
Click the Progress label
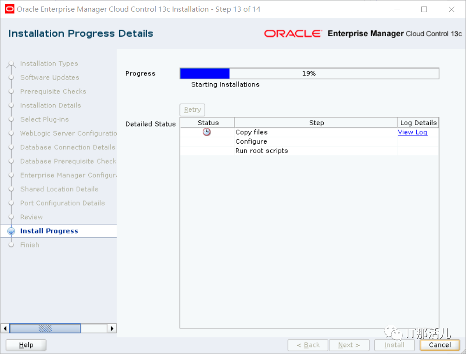click(140, 73)
